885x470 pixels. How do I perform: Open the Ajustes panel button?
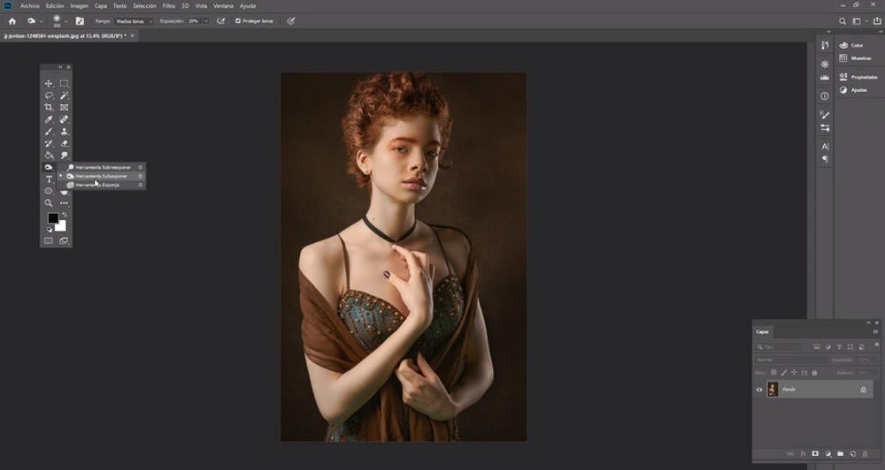tap(853, 89)
